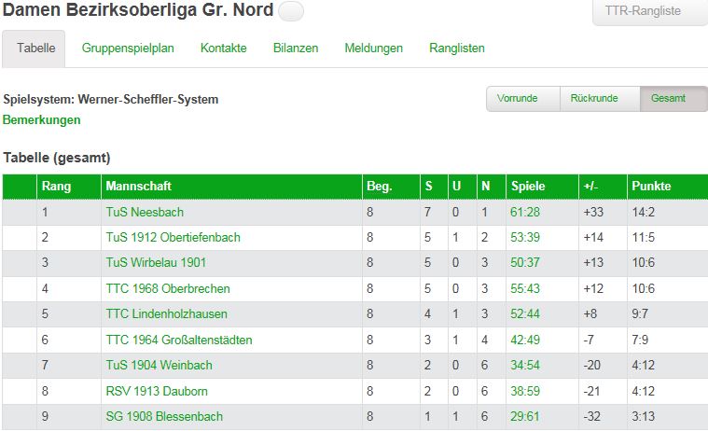Open the TuS Neesbach team link

(x=145, y=212)
